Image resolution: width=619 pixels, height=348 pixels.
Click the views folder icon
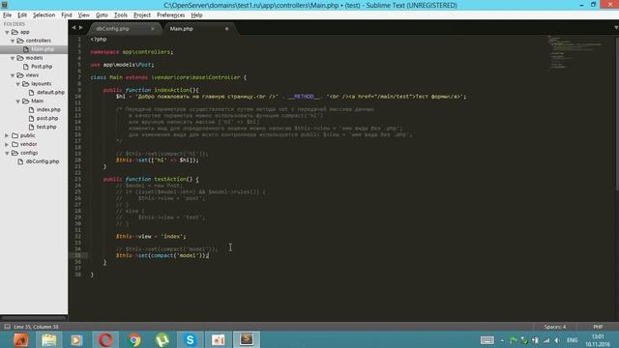click(x=20, y=75)
